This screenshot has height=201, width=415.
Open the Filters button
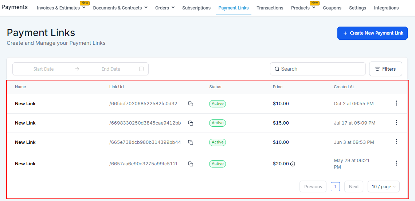click(385, 69)
